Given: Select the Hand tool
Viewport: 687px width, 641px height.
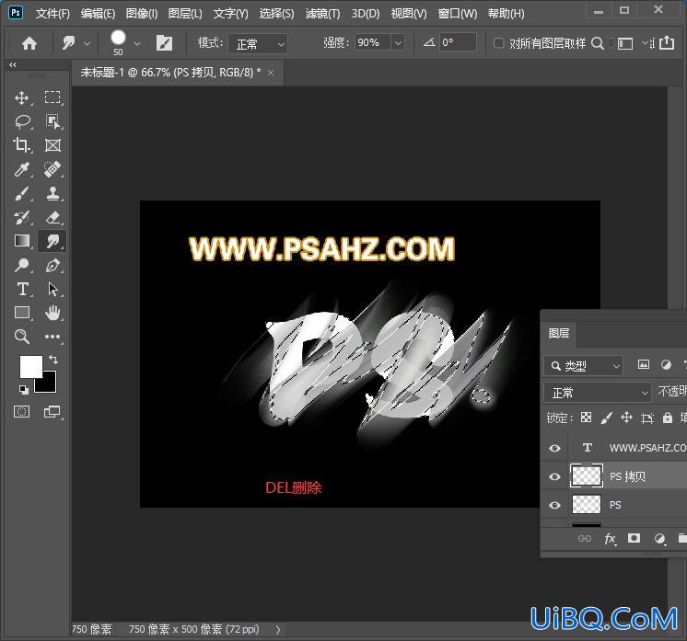Looking at the screenshot, I should [52, 313].
